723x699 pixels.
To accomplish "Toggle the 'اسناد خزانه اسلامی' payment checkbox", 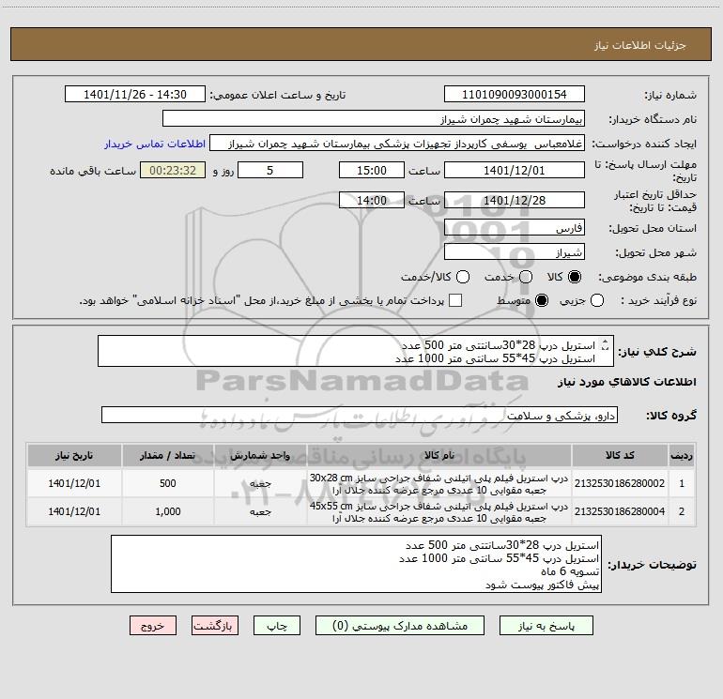I will pos(455,300).
